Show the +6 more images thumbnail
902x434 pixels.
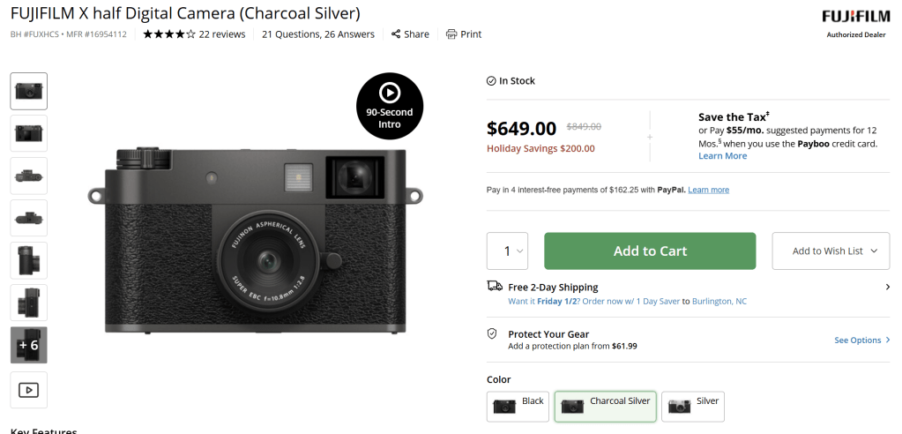[29, 345]
